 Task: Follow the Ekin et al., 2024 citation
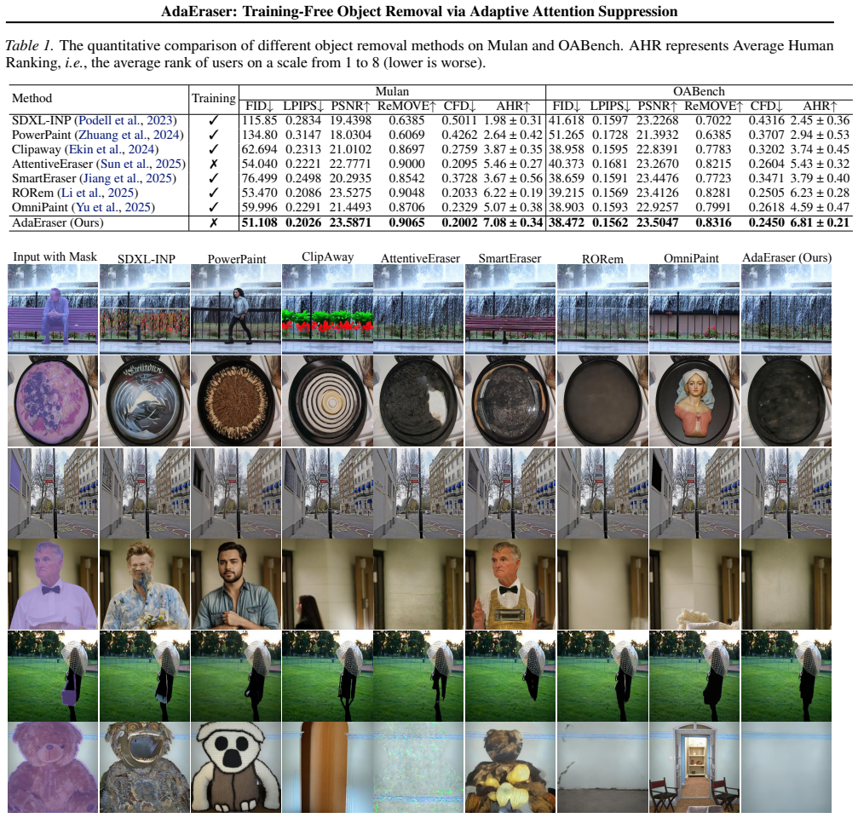(x=112, y=149)
